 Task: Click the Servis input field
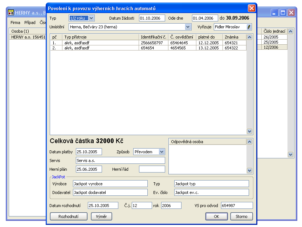[x=120, y=161]
